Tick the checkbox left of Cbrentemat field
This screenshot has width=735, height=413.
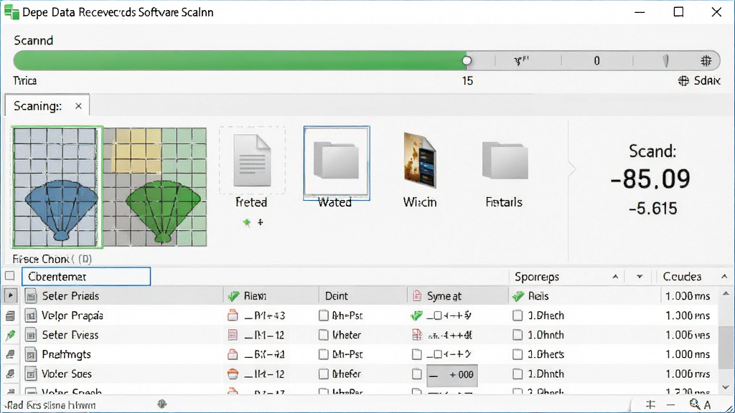tap(10, 276)
